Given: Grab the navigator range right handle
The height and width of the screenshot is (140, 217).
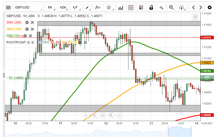Looking at the screenshot, I should (191, 131).
